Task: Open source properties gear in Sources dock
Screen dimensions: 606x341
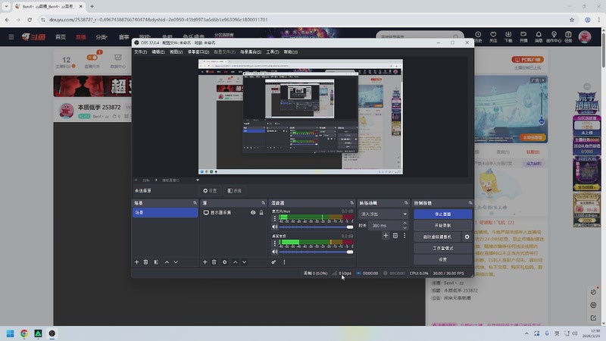Action: [x=224, y=262]
